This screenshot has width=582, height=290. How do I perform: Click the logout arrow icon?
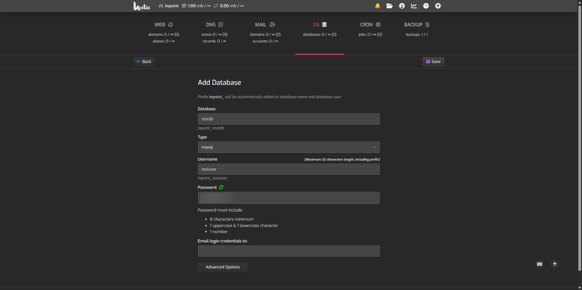click(x=438, y=6)
